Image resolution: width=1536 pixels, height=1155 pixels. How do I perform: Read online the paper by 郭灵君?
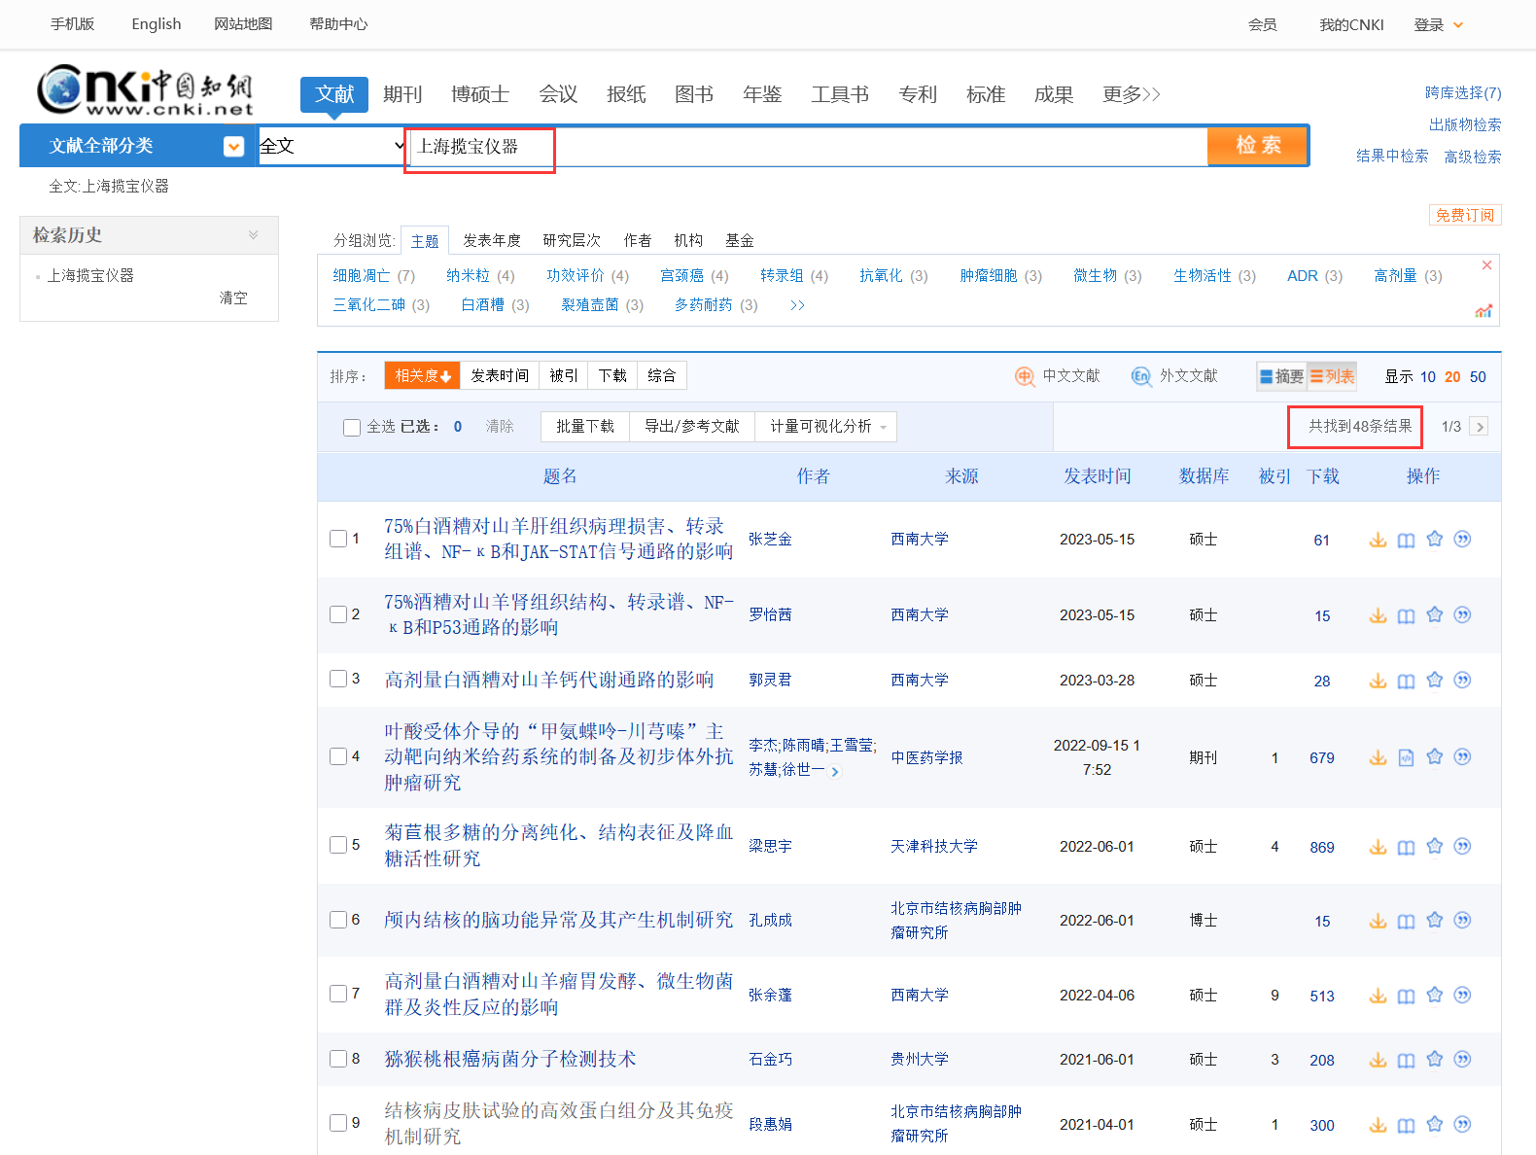click(x=1406, y=681)
